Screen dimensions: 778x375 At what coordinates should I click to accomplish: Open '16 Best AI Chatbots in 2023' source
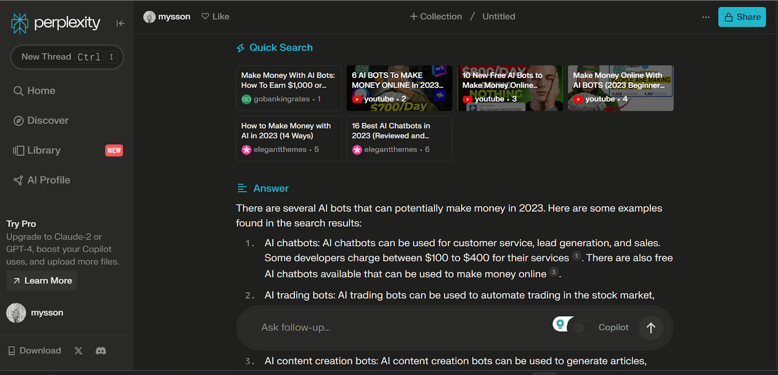(399, 138)
